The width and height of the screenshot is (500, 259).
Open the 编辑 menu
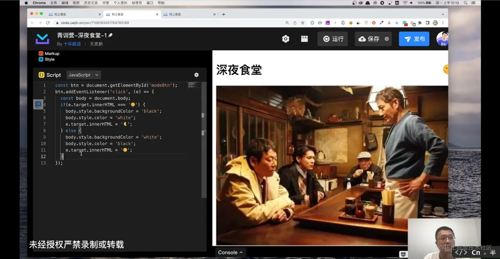click(65, 3)
